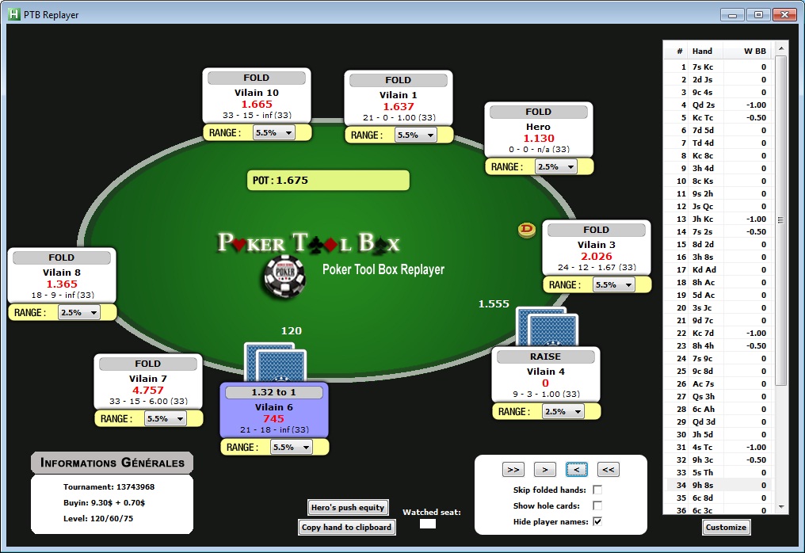Open Vilain 3 range dropdown
Image resolution: width=805 pixels, height=553 pixels.
(613, 284)
